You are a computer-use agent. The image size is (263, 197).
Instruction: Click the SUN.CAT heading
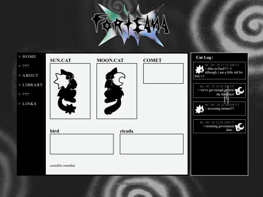click(x=60, y=60)
